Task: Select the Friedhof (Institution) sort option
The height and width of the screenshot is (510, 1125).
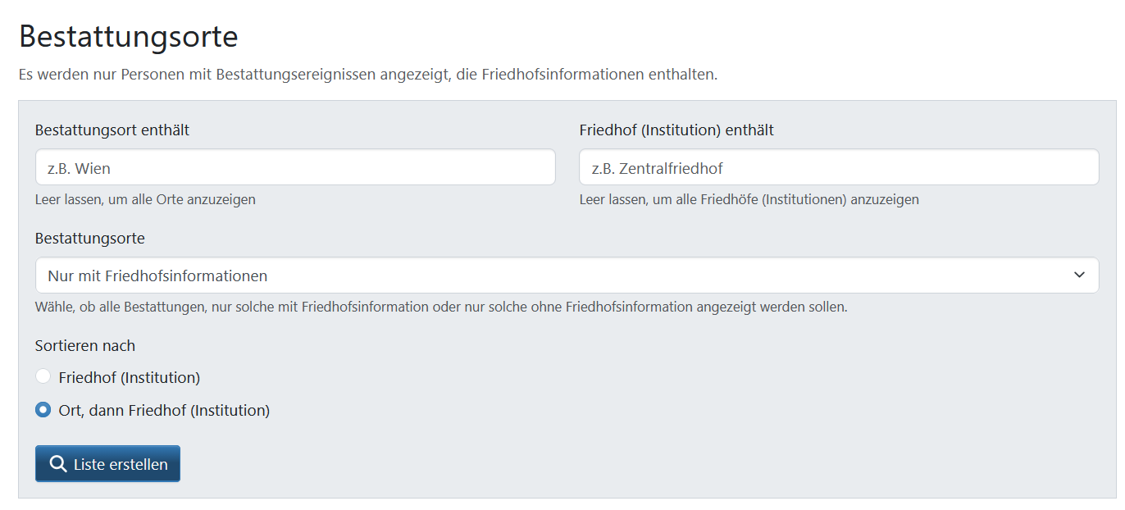Action: 42,376
